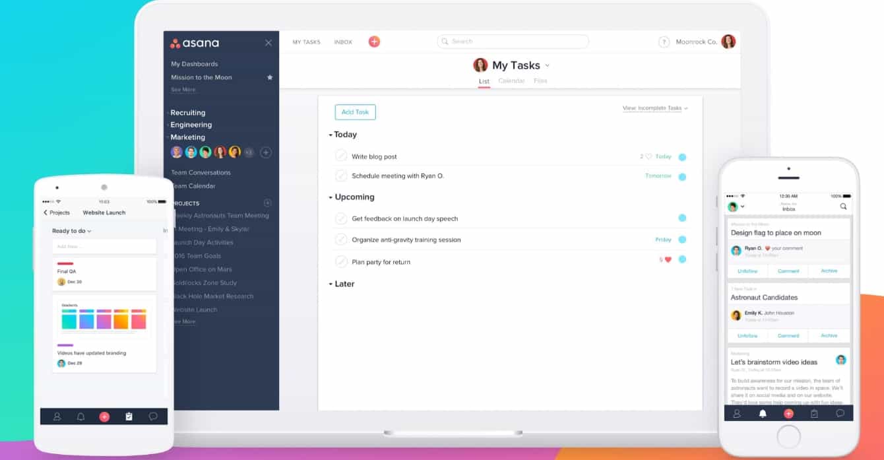
Task: Open the My Tasks title dropdown arrow
Action: pos(548,65)
